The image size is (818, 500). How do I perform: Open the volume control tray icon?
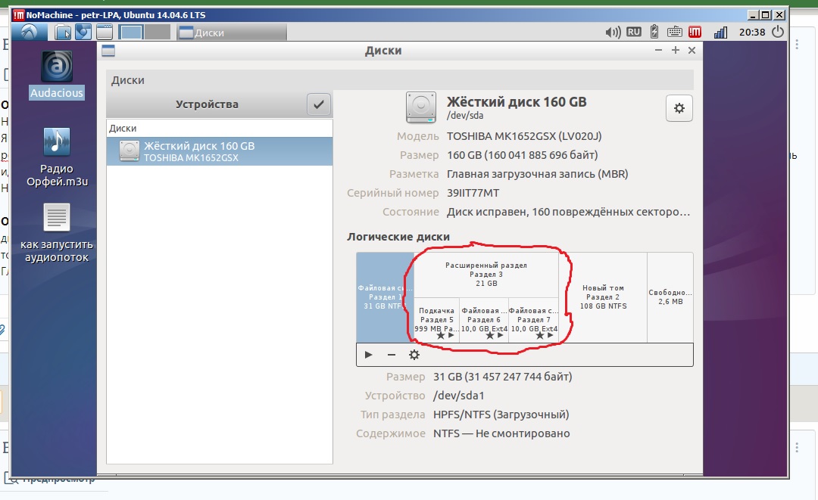coord(613,33)
